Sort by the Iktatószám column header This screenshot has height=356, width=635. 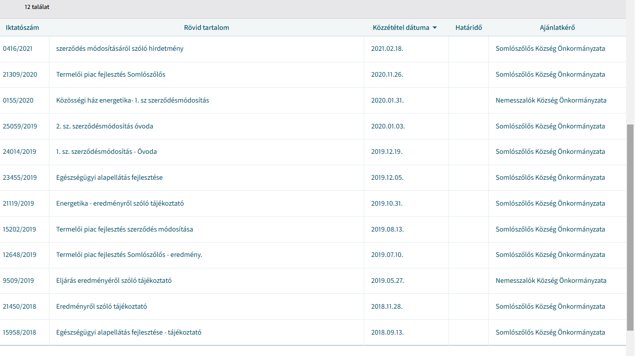22,28
